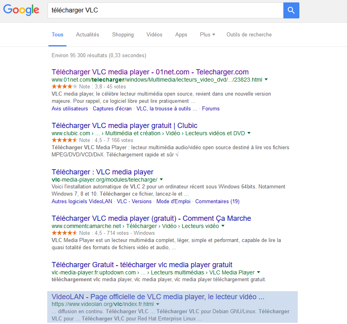This screenshot has width=347, height=324.
Task: Open the 01net.com Télécharger VLC result
Action: pyautogui.click(x=150, y=72)
